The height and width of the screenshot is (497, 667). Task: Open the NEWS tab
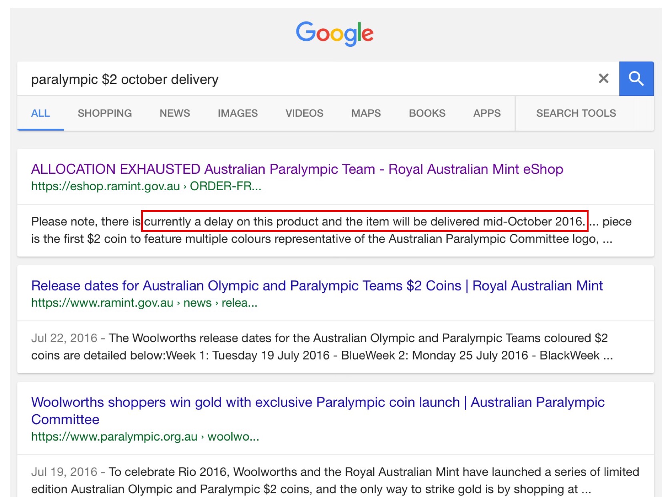point(175,113)
